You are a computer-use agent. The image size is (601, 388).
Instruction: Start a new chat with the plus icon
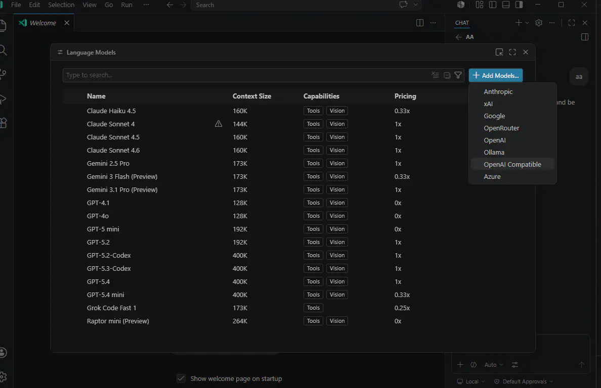pos(518,23)
